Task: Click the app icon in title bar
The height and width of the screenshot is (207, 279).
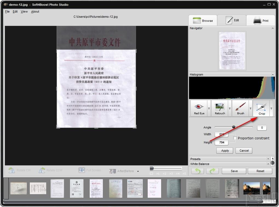Action: [x=6, y=5]
